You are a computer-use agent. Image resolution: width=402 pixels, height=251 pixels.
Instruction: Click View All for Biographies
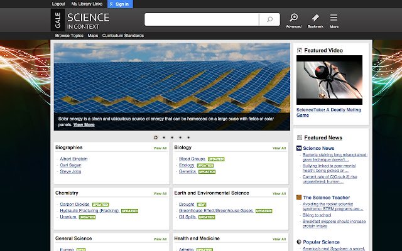click(x=160, y=148)
